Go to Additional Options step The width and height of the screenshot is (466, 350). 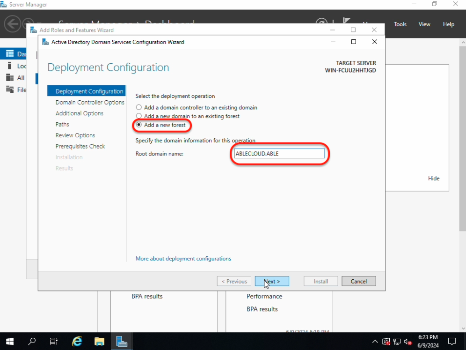(80, 113)
